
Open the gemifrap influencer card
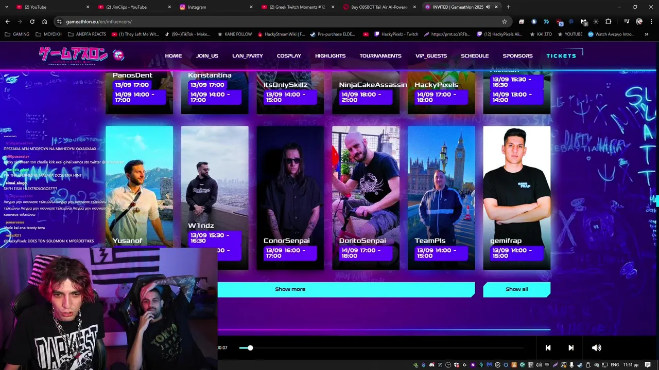pos(517,198)
